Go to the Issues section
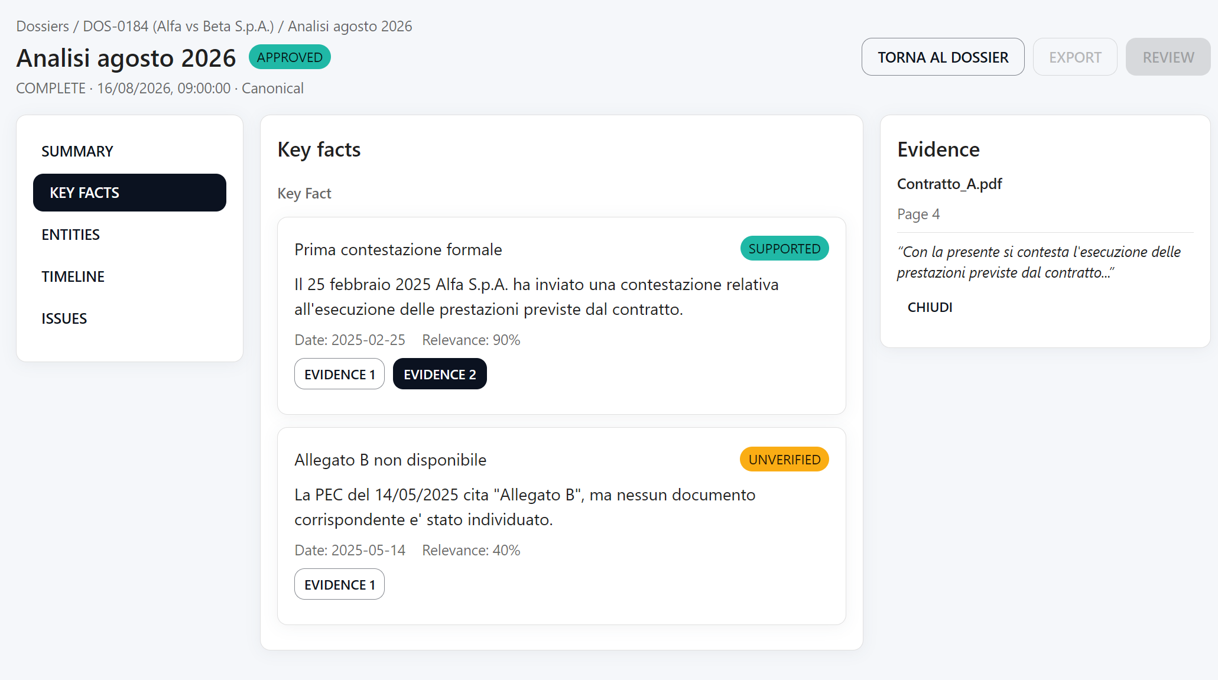 129,318
